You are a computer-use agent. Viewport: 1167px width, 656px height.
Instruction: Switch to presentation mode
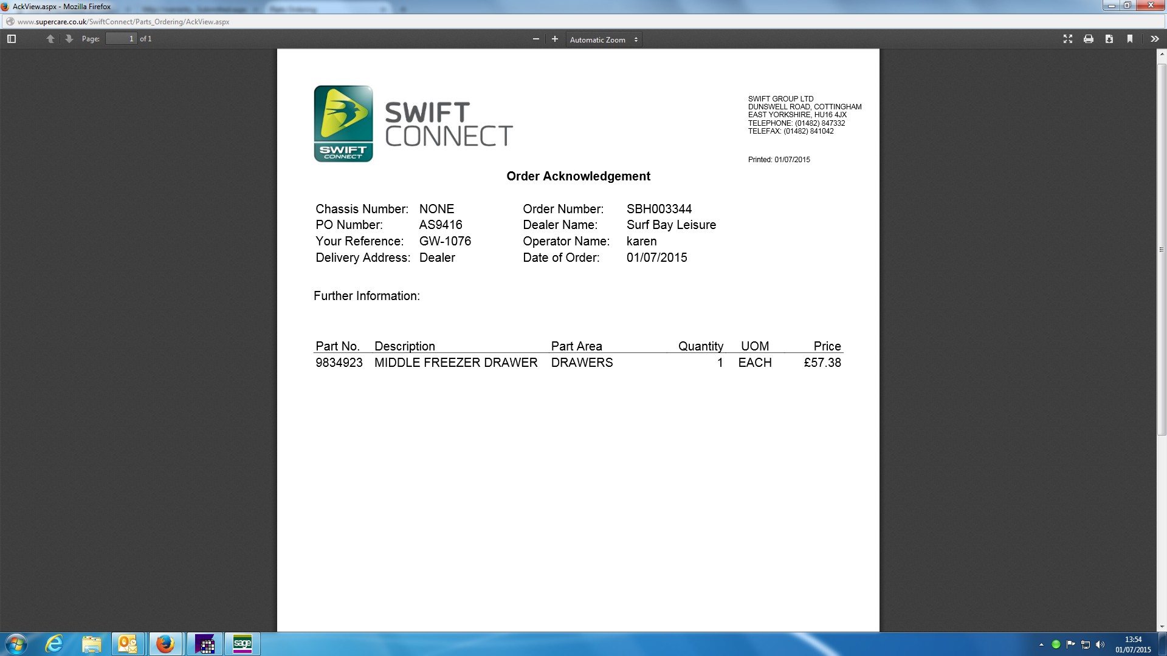(1067, 39)
